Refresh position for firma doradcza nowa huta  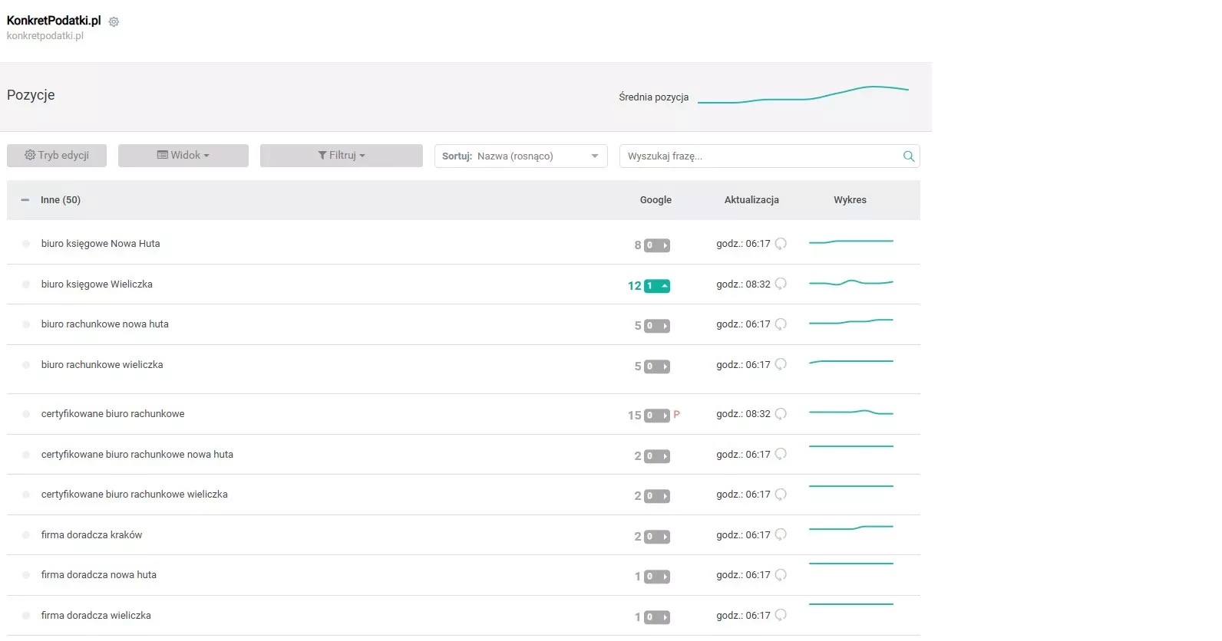pyautogui.click(x=781, y=575)
